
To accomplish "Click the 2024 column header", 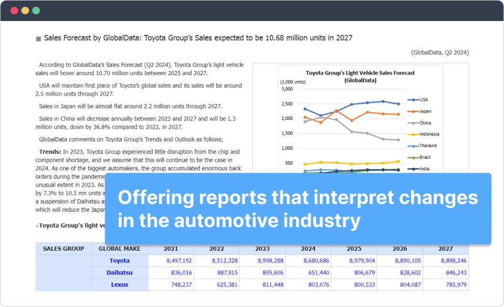I will (308, 249).
